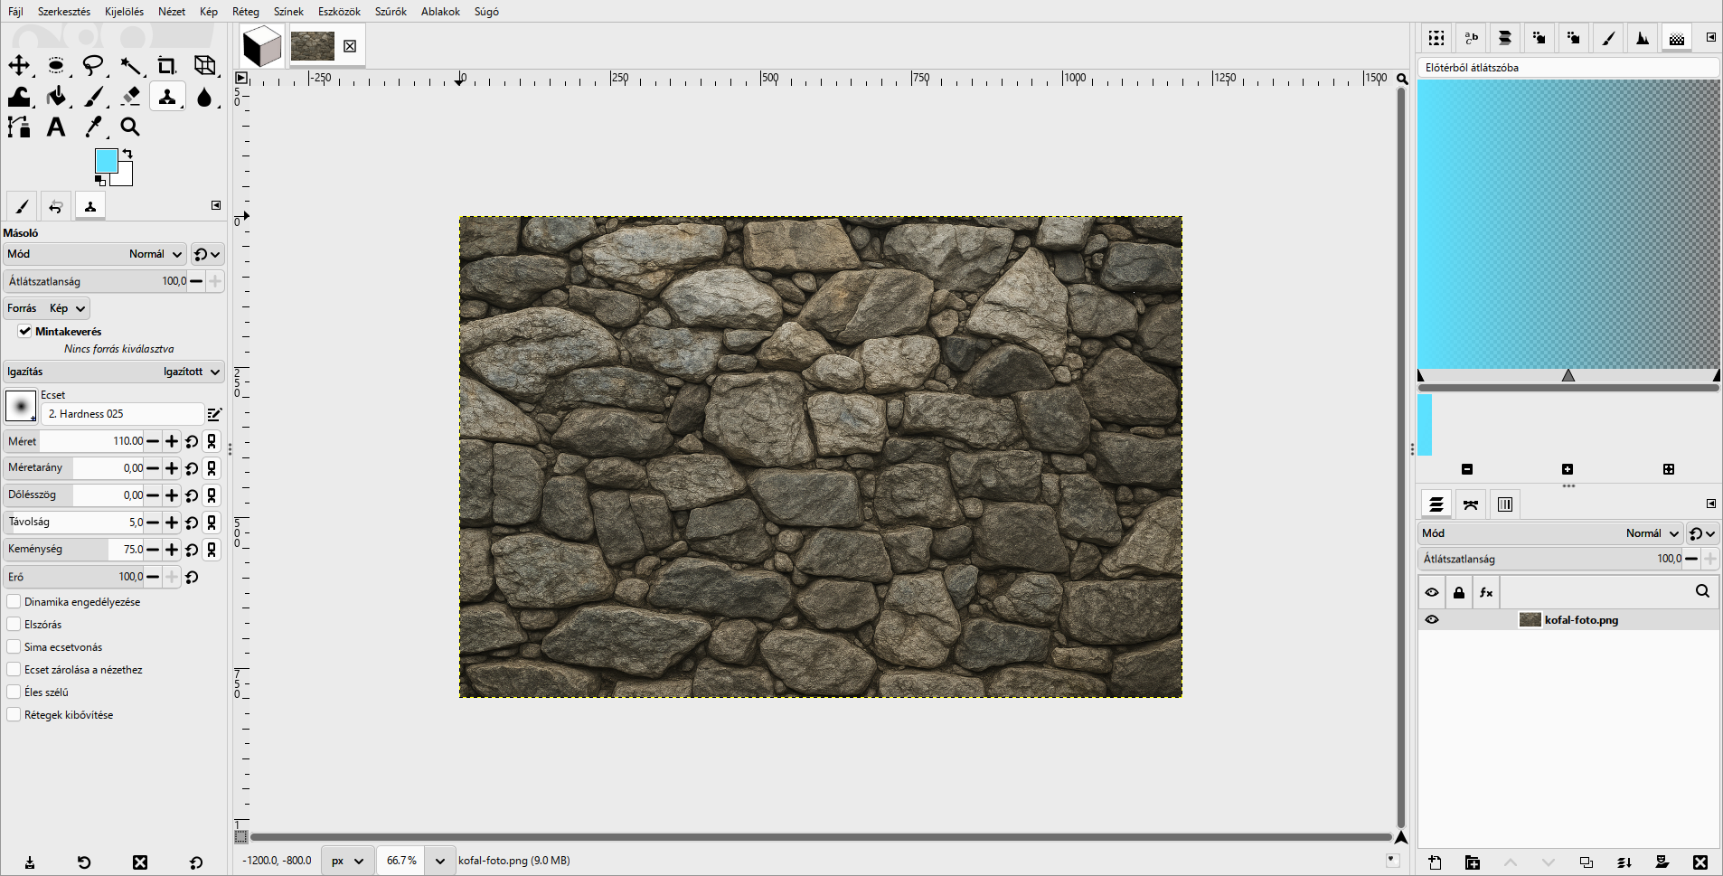Select the Crop tool
Viewport: 1723px width, 876px height.
166,65
